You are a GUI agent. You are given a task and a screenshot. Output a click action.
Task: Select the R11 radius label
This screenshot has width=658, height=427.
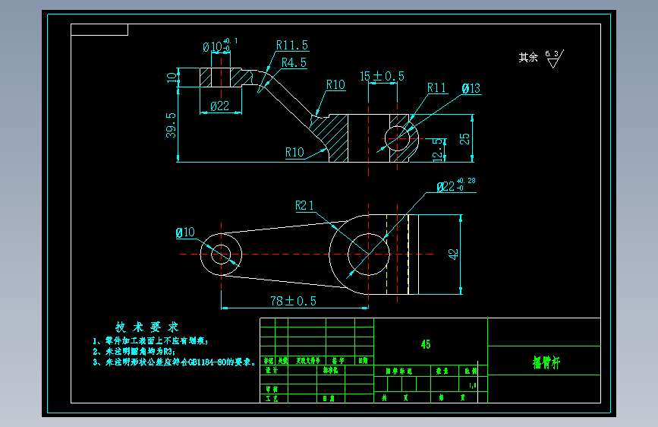tap(436, 88)
